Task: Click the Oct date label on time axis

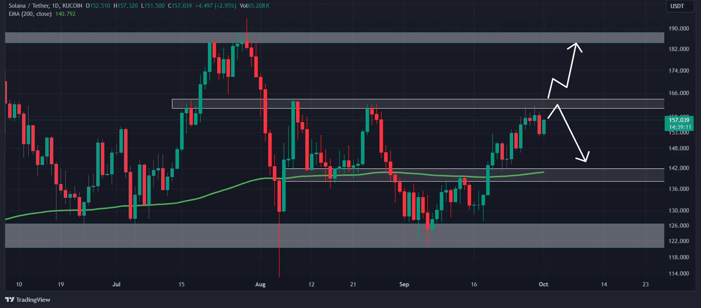Action: tap(543, 284)
